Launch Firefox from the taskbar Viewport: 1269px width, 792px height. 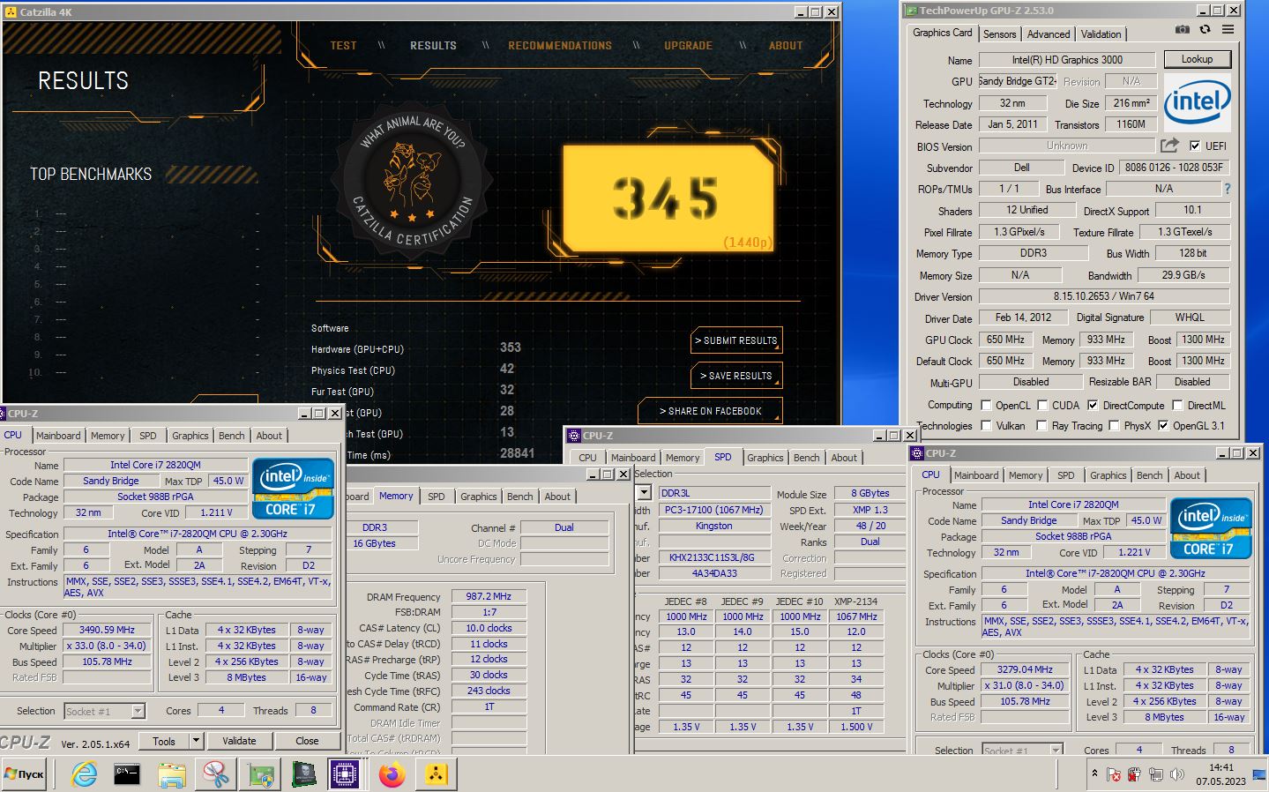tap(392, 774)
